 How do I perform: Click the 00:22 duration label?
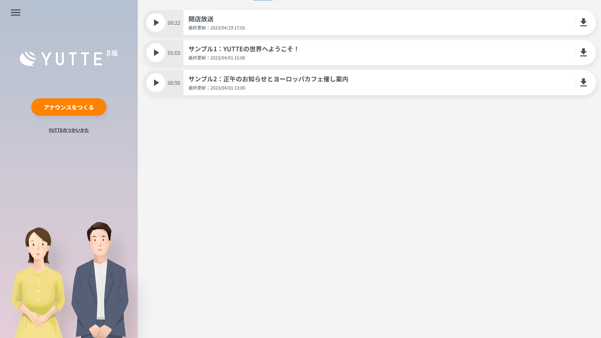(174, 23)
